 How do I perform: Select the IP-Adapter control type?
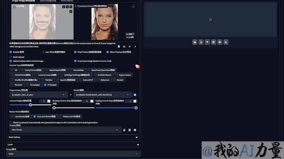[51, 85]
